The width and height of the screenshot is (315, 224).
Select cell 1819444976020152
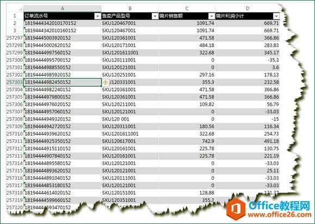point(63,105)
